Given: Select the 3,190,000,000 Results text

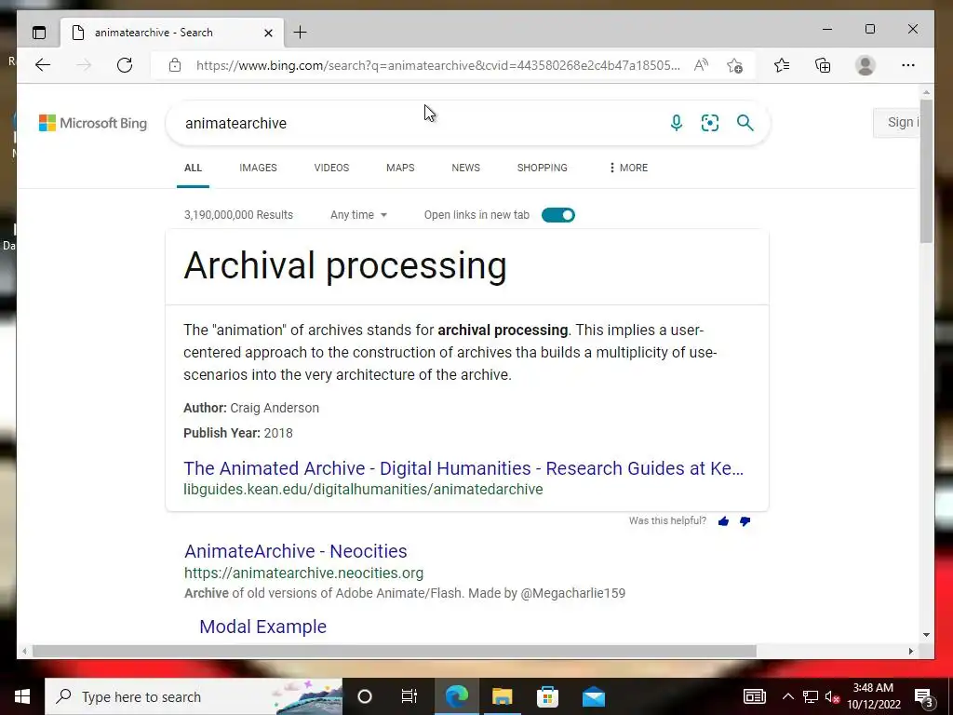Looking at the screenshot, I should click(238, 215).
